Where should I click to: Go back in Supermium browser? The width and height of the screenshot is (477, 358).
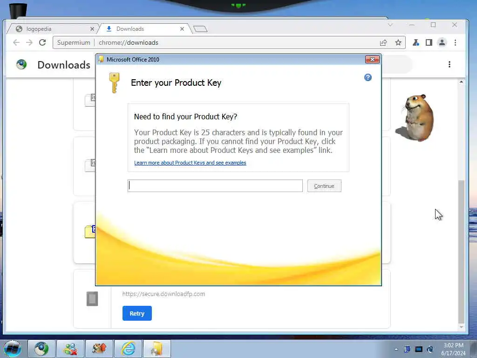[x=16, y=42]
